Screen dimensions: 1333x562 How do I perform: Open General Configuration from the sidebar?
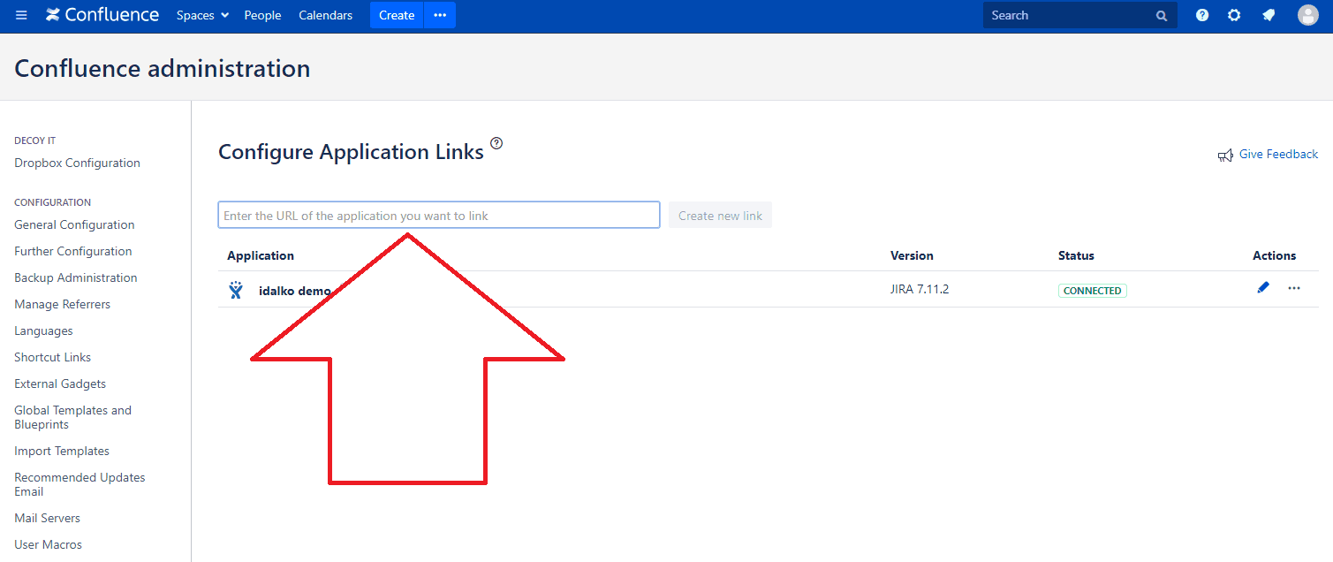pyautogui.click(x=73, y=224)
